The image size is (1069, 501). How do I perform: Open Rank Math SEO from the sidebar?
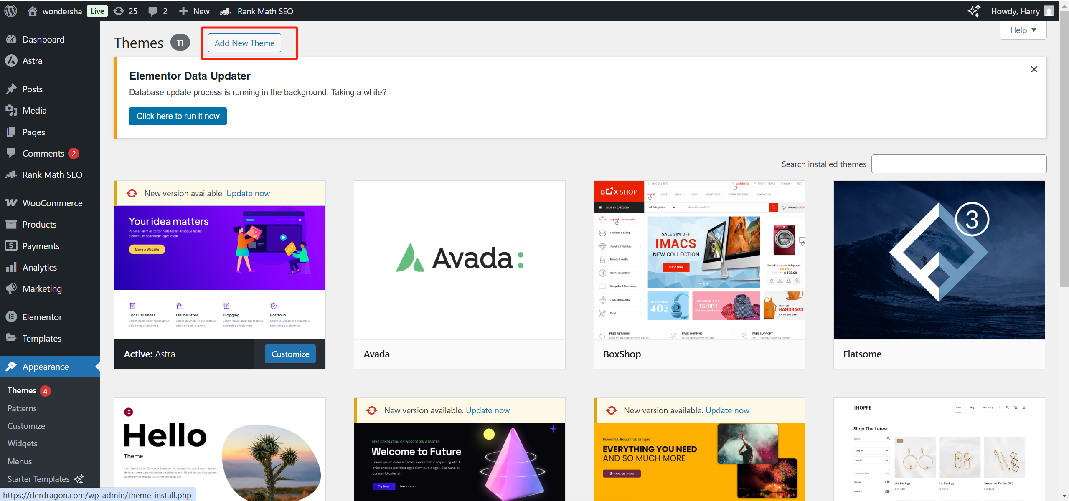(x=11, y=175)
